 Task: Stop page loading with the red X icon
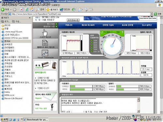[22, 10]
